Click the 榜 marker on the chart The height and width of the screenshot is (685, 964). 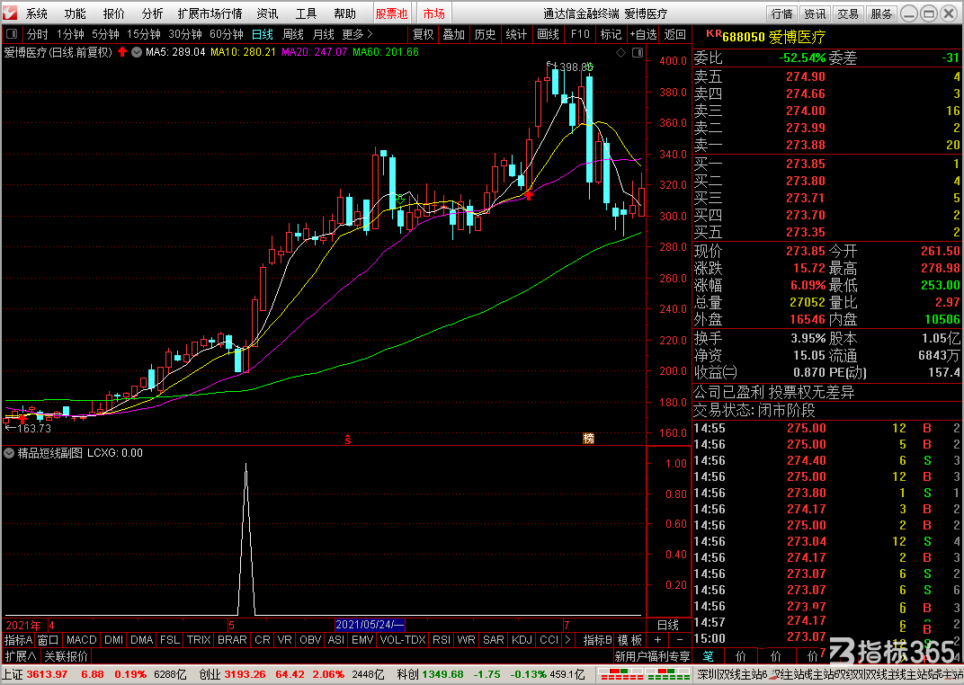coord(588,438)
